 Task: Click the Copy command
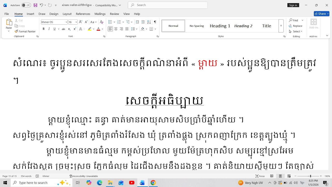coord(20,26)
